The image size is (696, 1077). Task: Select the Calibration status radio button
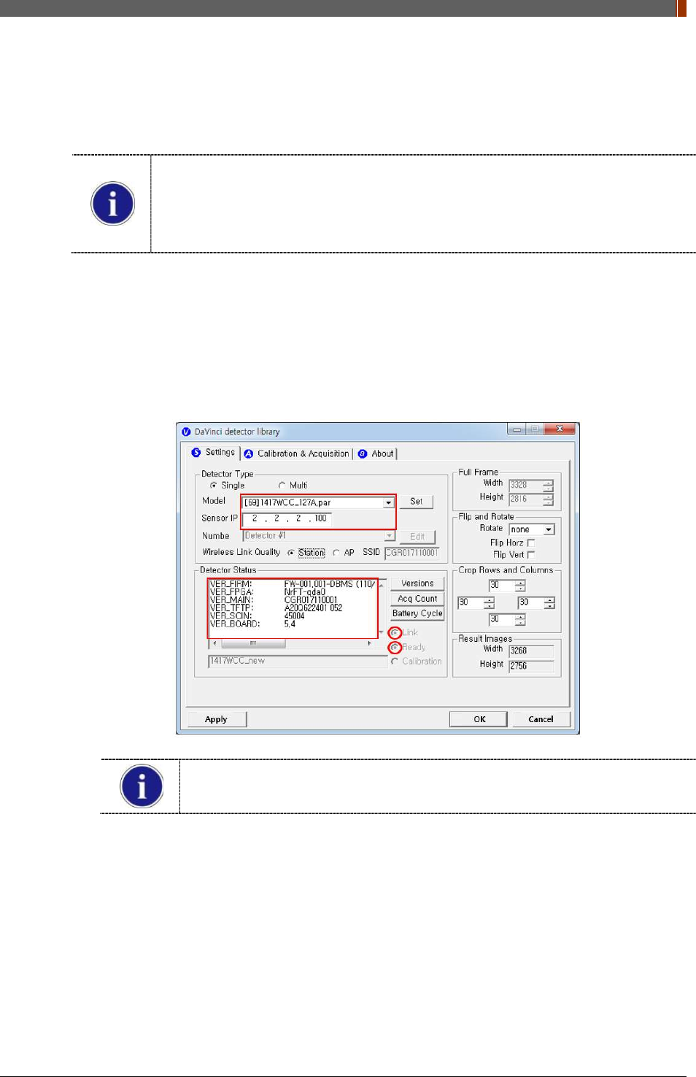tap(395, 662)
